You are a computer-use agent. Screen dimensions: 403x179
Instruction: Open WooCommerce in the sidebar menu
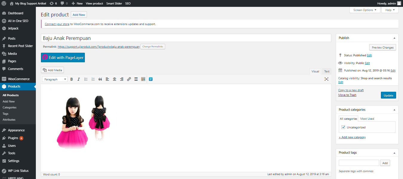[19, 79]
